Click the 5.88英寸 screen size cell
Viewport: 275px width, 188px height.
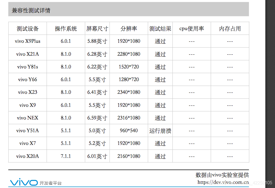[x=97, y=41]
